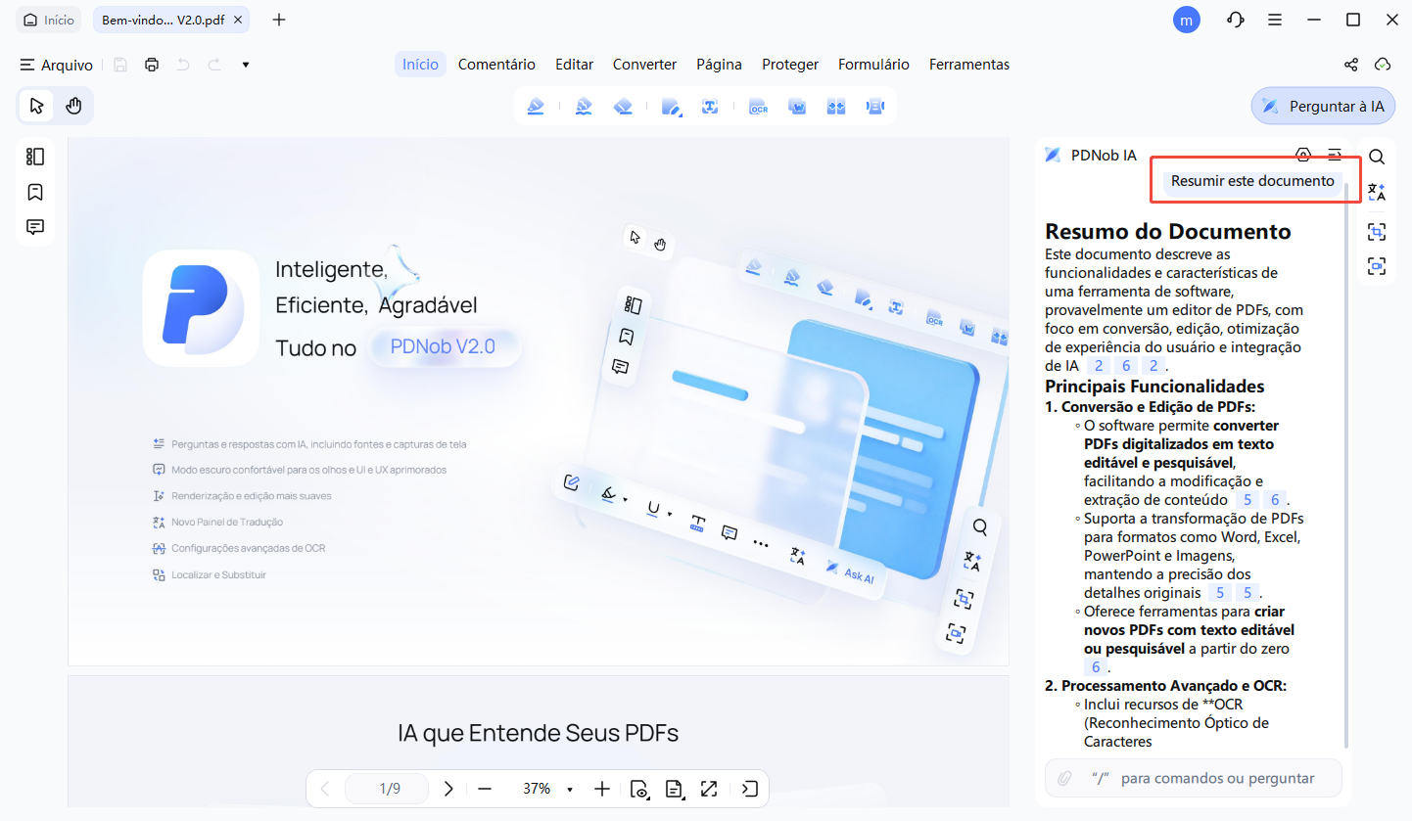Toggle fullscreen view in bottom bar

pyautogui.click(x=709, y=789)
